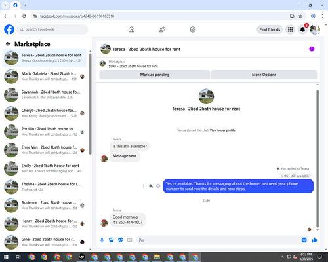Screen dimensions: 328x262
Task: Open the Cheryl conversation
Action: tap(44, 113)
